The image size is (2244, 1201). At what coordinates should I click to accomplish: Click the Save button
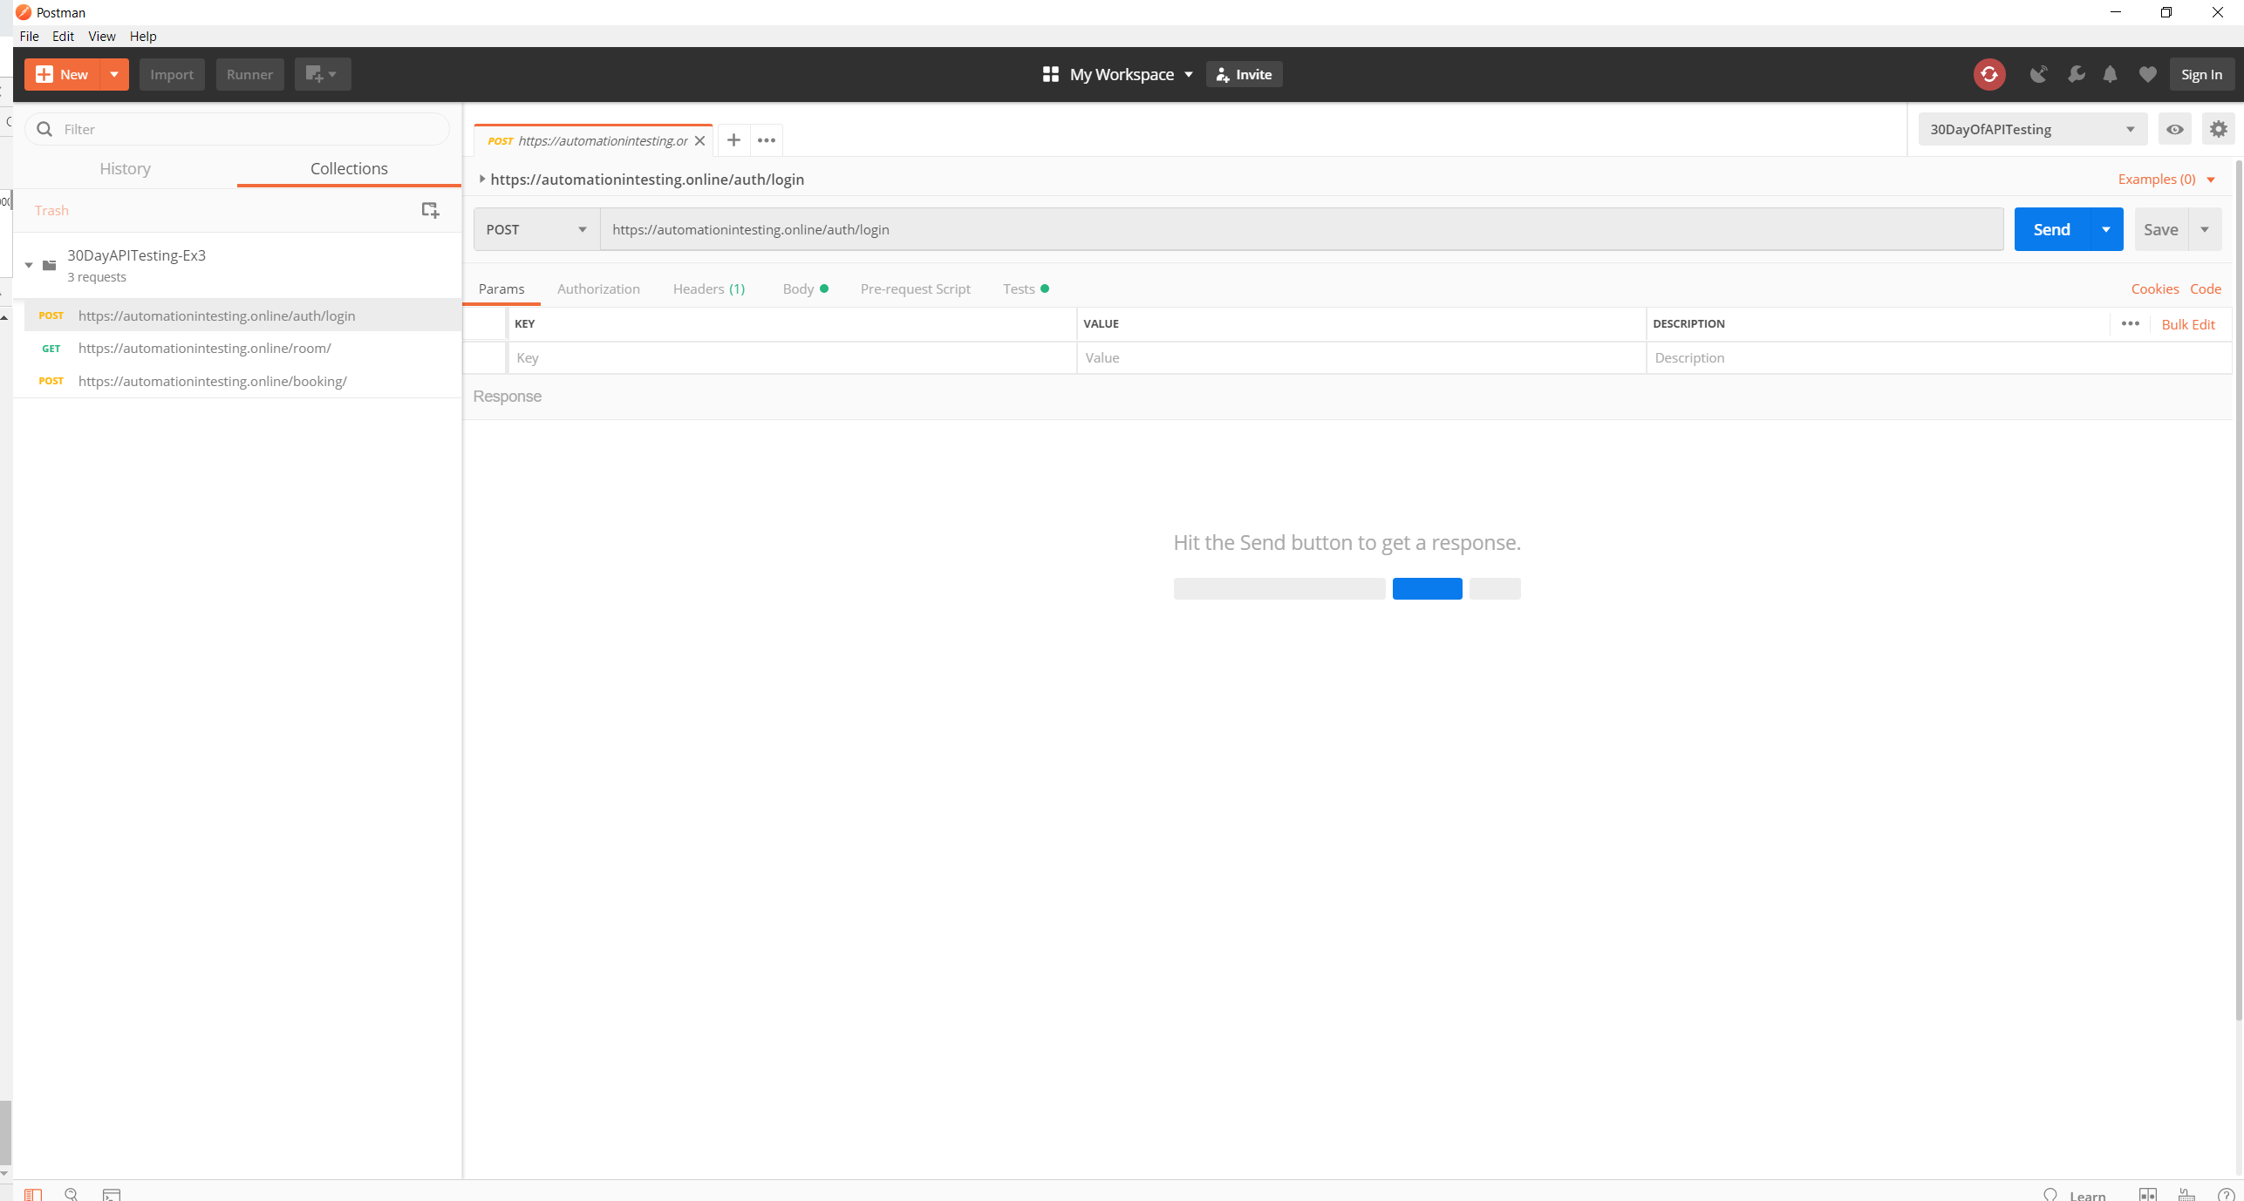[x=2161, y=229]
